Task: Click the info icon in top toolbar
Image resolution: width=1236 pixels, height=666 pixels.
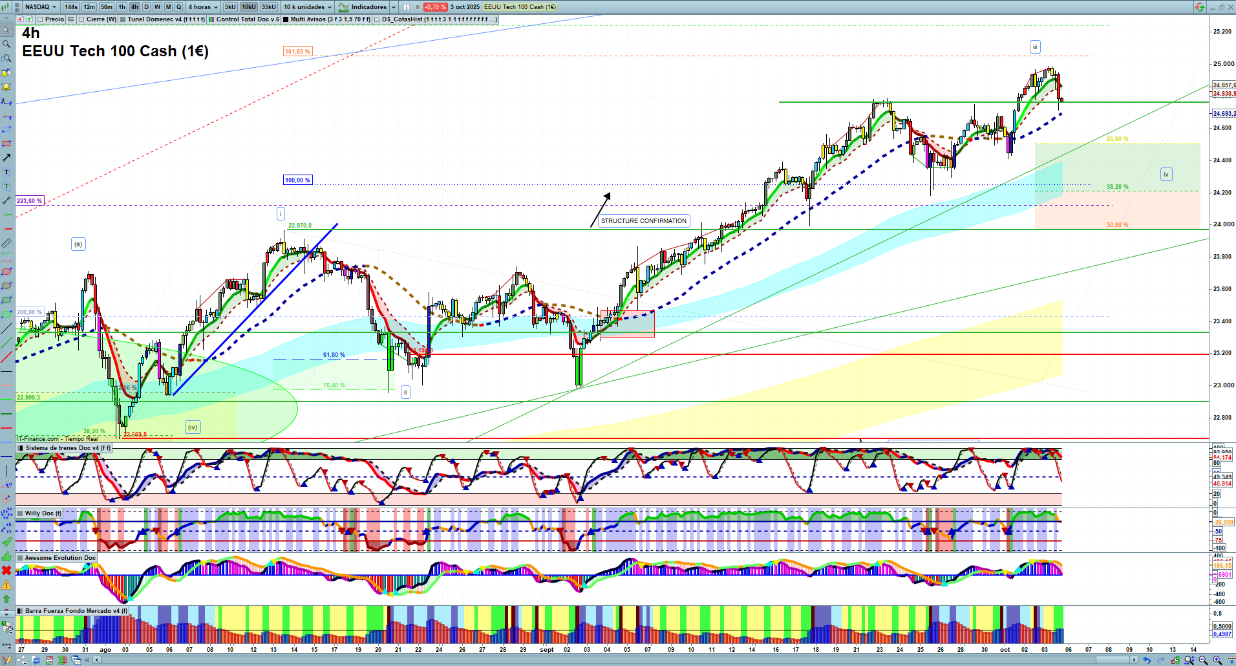Action: (407, 7)
